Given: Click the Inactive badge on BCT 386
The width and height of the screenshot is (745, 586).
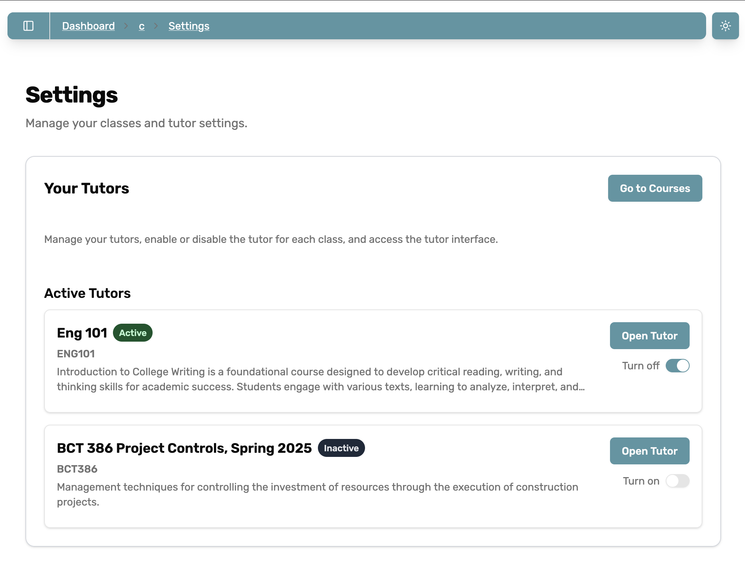Looking at the screenshot, I should [x=341, y=448].
